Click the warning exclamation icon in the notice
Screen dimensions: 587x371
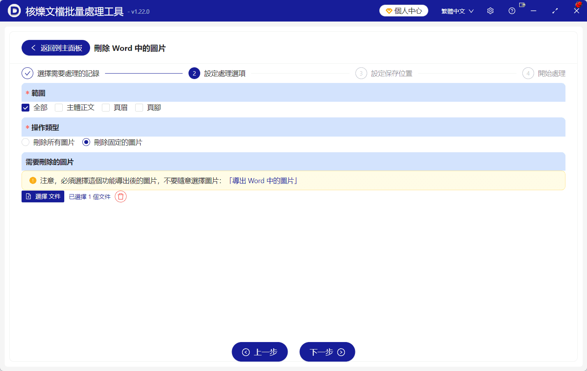[33, 180]
